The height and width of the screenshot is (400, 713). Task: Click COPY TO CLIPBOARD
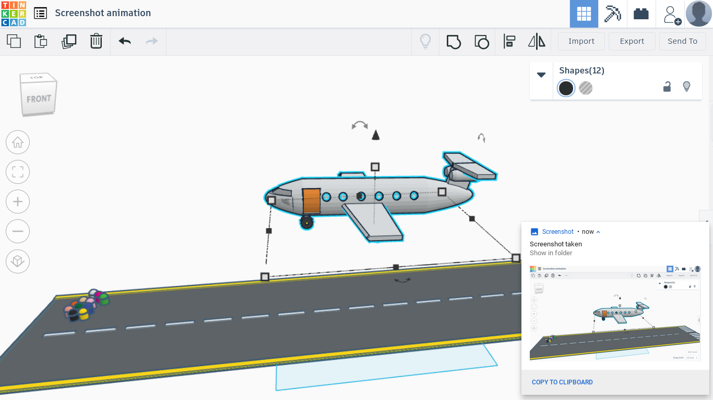pyautogui.click(x=562, y=382)
